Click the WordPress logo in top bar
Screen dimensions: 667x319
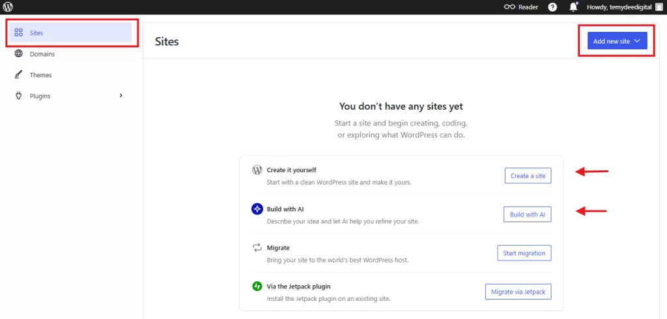click(x=8, y=6)
